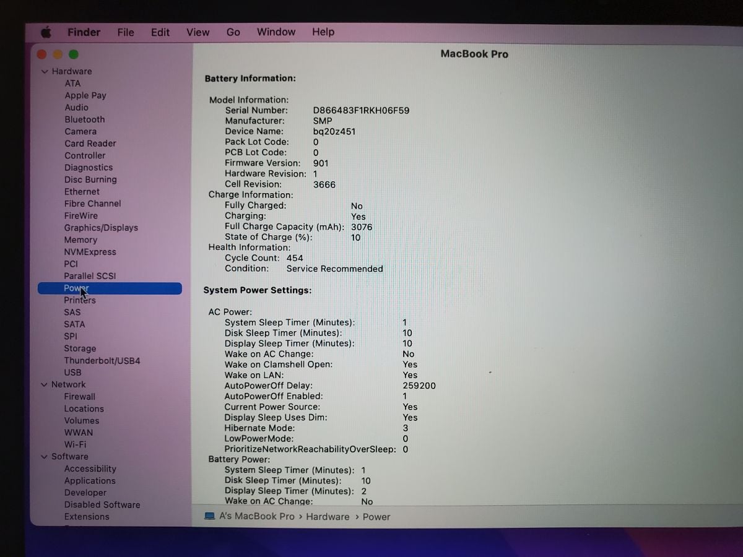Select Ethernet in the sidebar
Screen dimensions: 743x557
pos(82,192)
